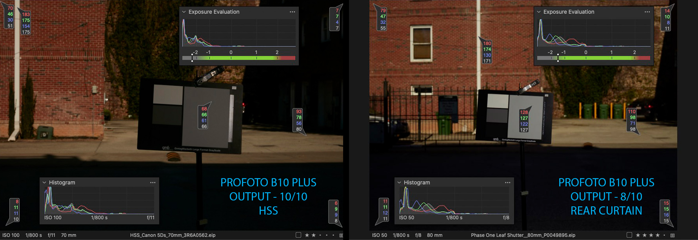698x240 pixels.
Task: Collapse the Histogram panel over Phase One image
Action: coord(399,182)
